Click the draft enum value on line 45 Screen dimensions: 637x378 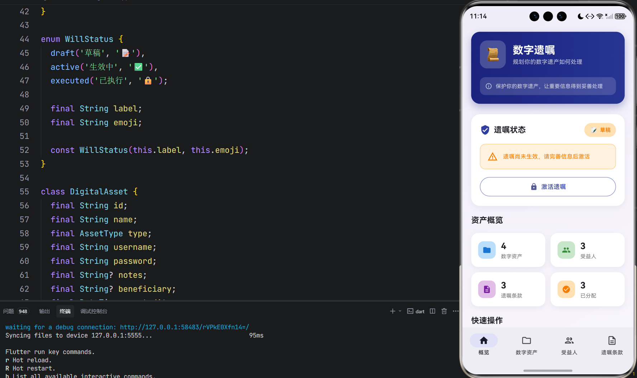(62, 53)
